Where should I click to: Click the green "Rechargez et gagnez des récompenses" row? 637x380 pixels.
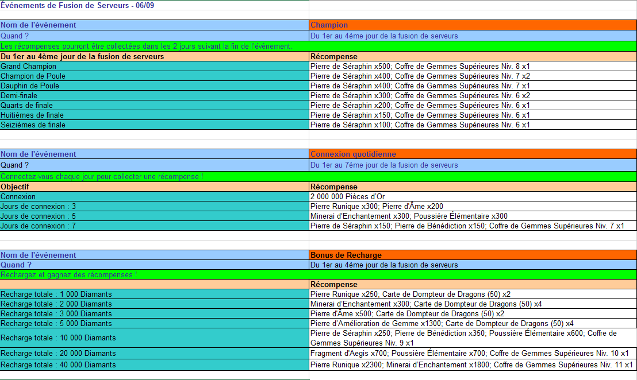coord(318,275)
